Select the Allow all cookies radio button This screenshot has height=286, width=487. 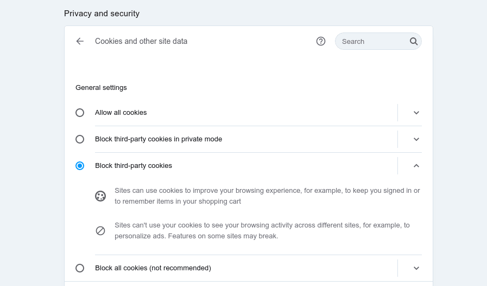(x=80, y=113)
